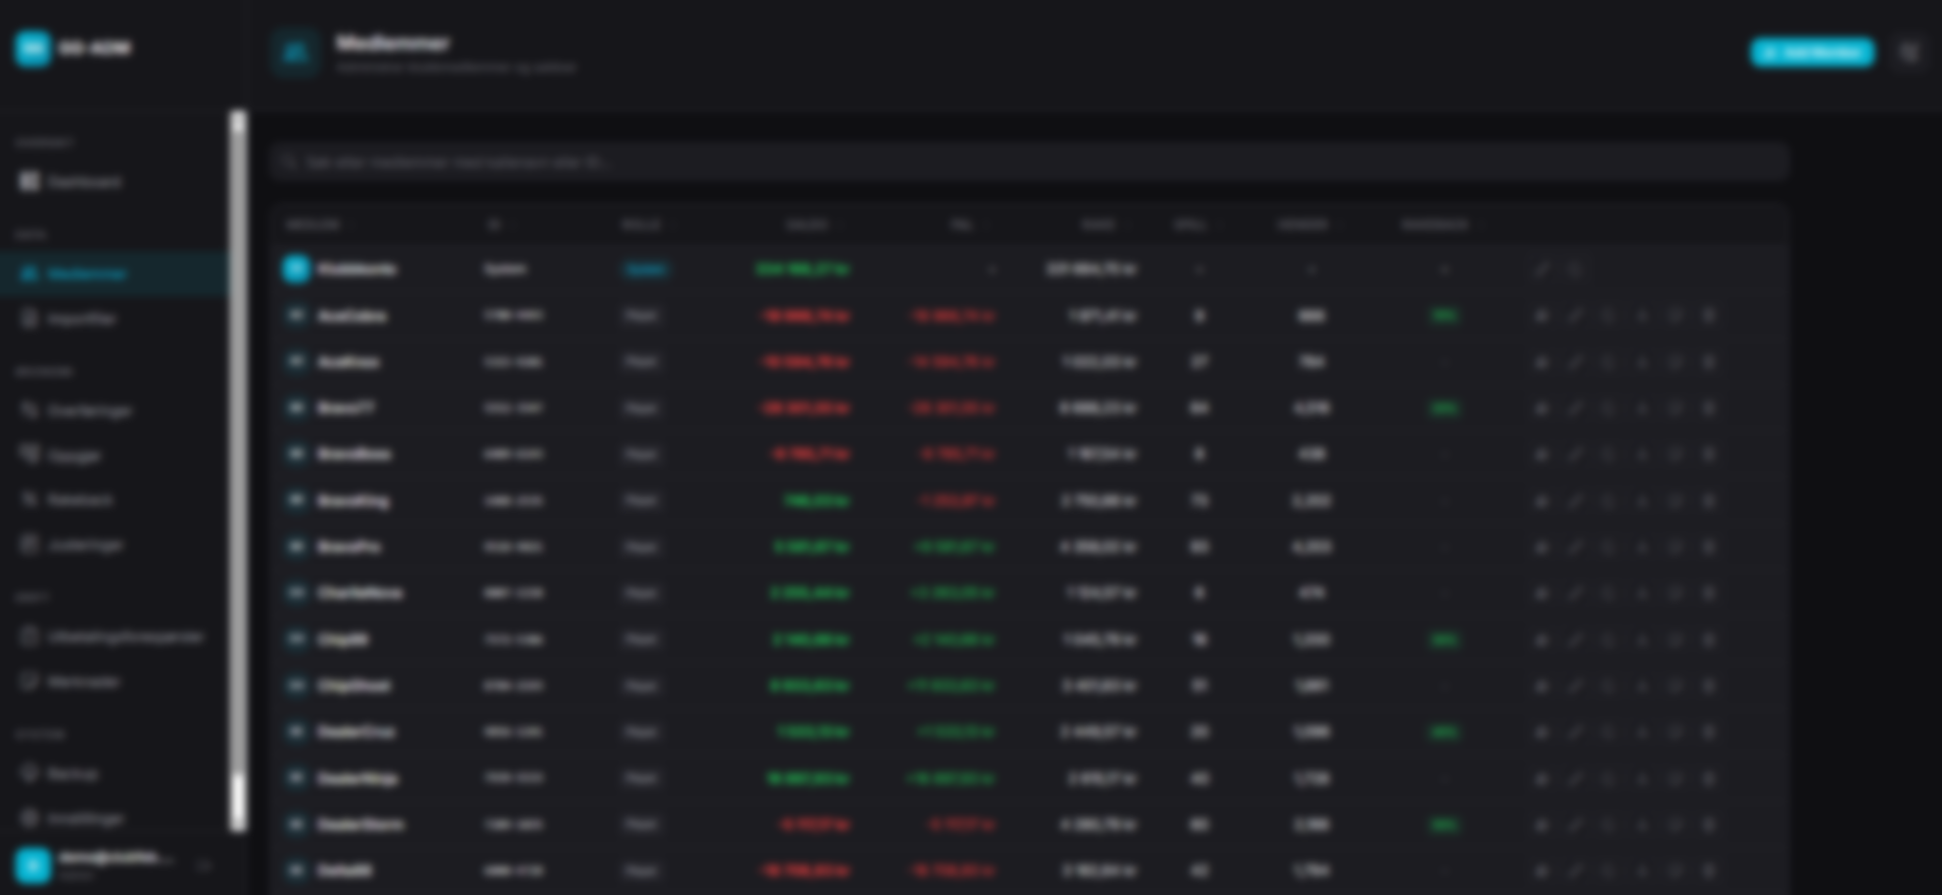Open the Dashboard page in sidebar

(84, 182)
